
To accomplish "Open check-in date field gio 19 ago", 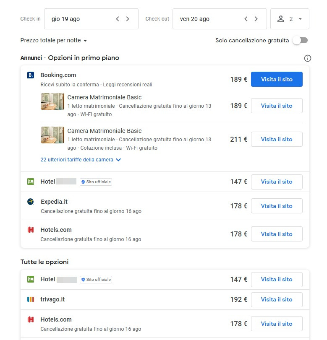I will pyautogui.click(x=91, y=19).
